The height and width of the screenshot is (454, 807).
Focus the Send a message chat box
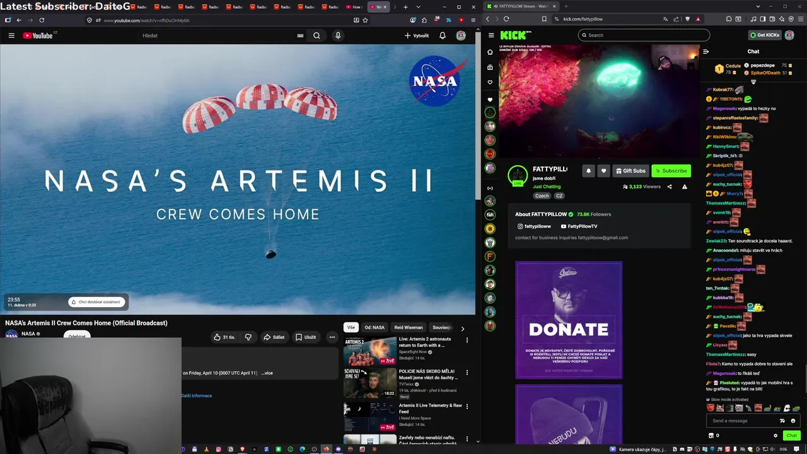[x=745, y=421]
